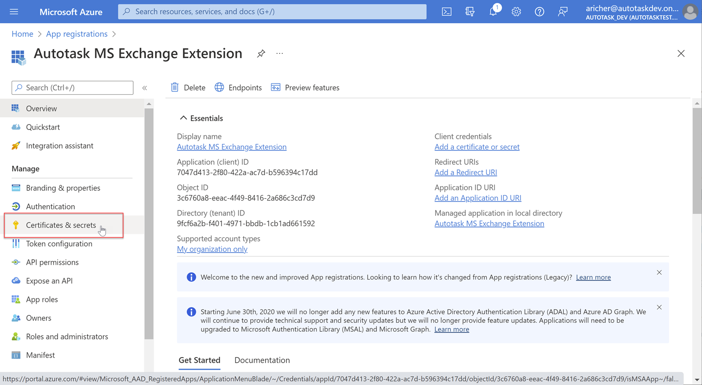Open the Feedback icon in top bar
The width and height of the screenshot is (702, 385).
point(563,12)
